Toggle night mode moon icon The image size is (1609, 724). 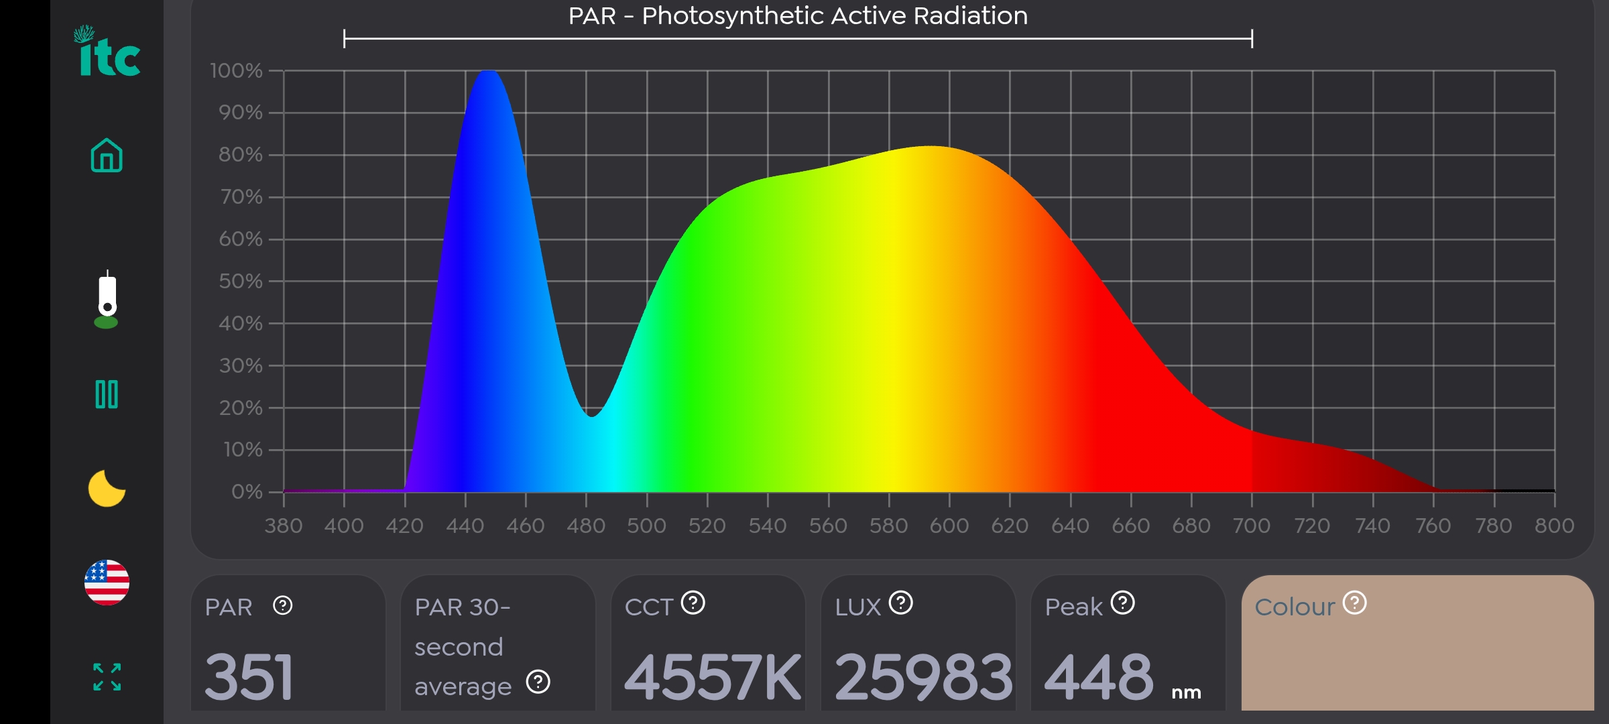coord(107,488)
